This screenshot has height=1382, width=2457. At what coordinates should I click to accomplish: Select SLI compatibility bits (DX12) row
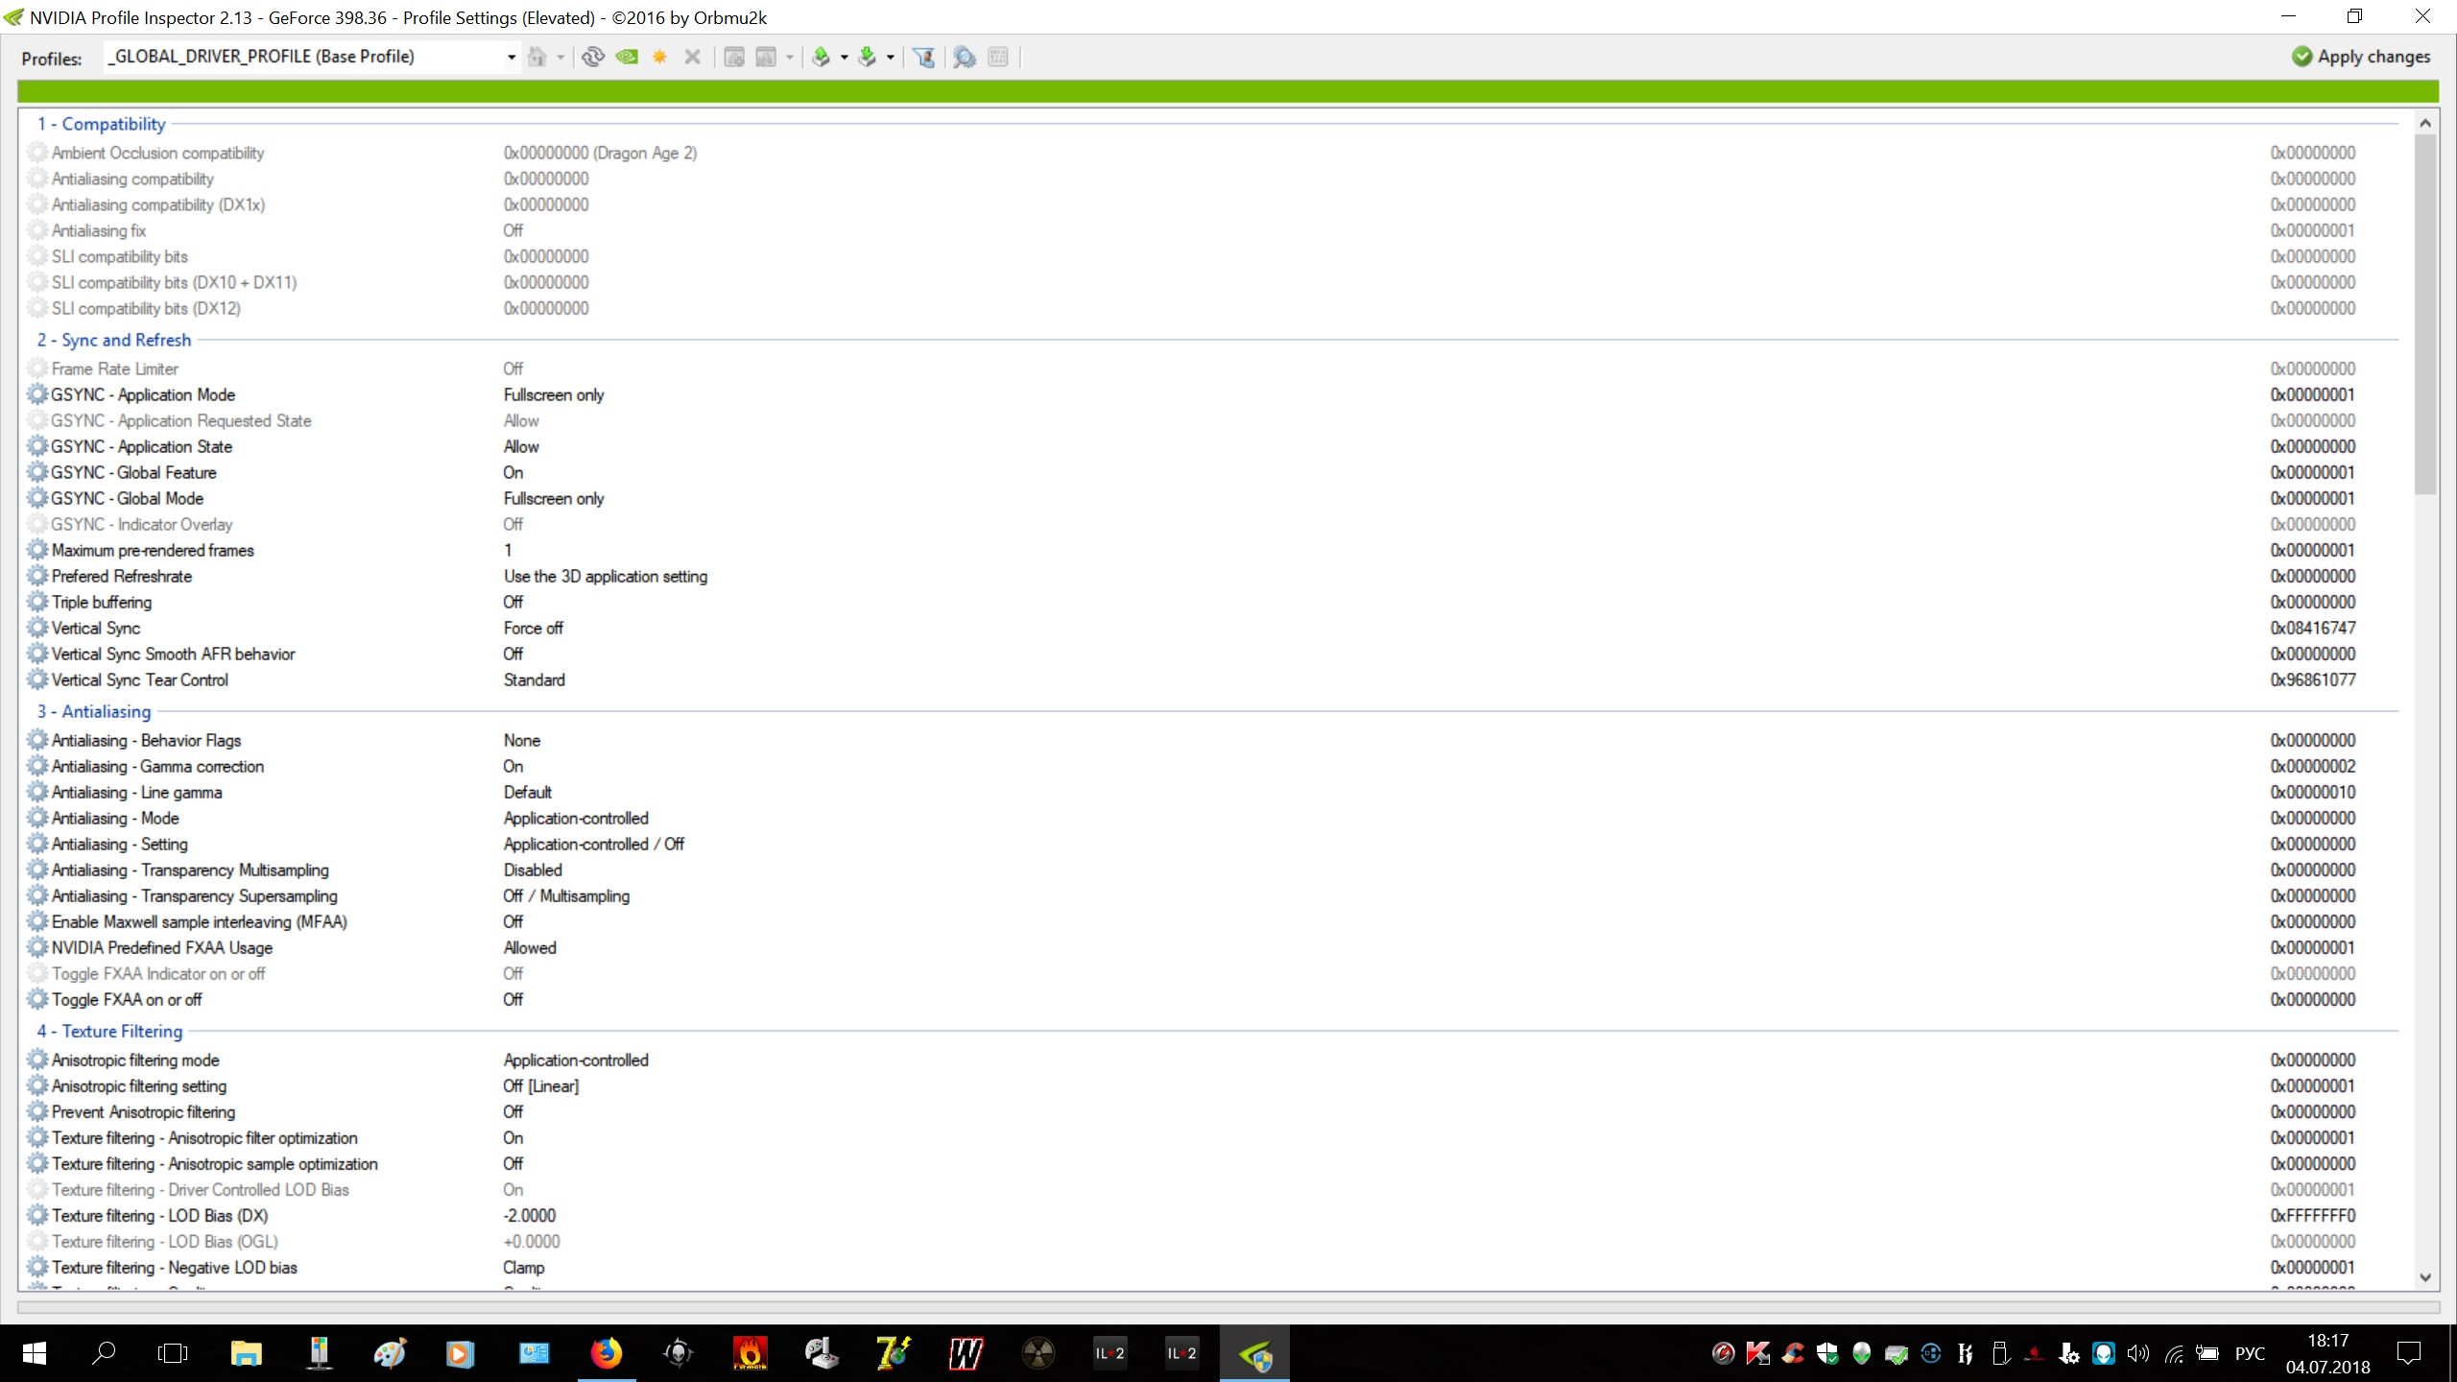coord(1214,308)
